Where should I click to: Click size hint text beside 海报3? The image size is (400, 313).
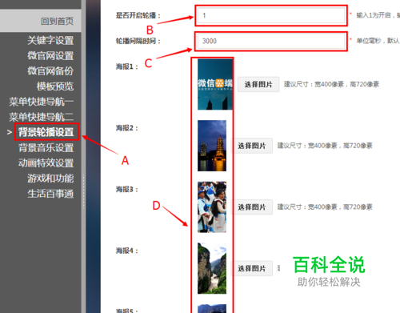coord(325,207)
